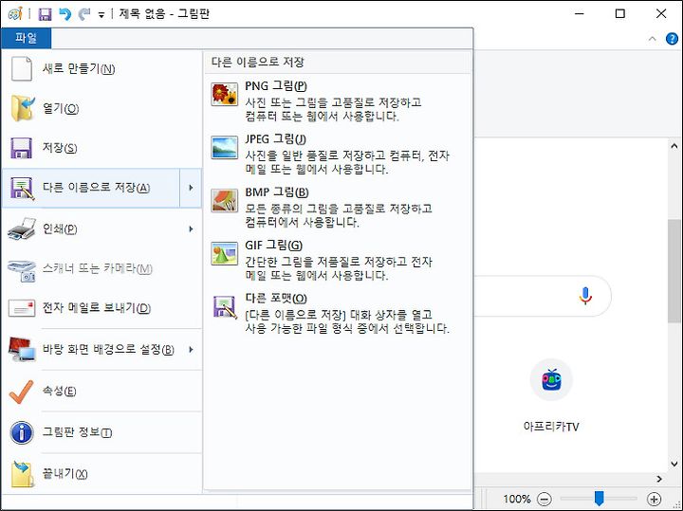The width and height of the screenshot is (683, 511).
Task: Click the PNG 그림 flower thumbnail icon
Action: coord(224,94)
